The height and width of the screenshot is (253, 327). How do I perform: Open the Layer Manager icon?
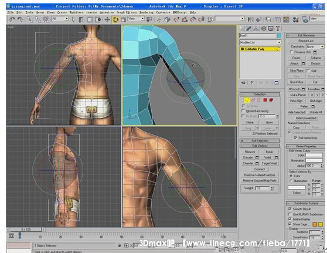point(268,19)
